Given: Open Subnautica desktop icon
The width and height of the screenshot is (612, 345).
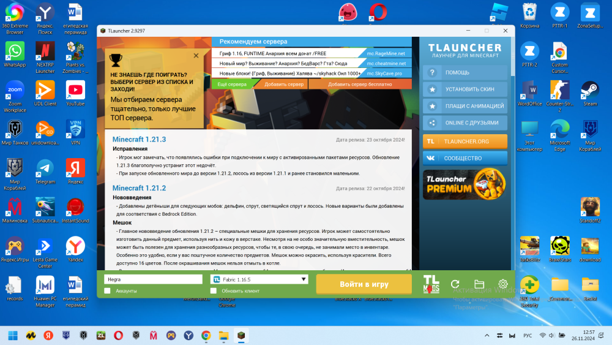Looking at the screenshot, I should pos(45,211).
